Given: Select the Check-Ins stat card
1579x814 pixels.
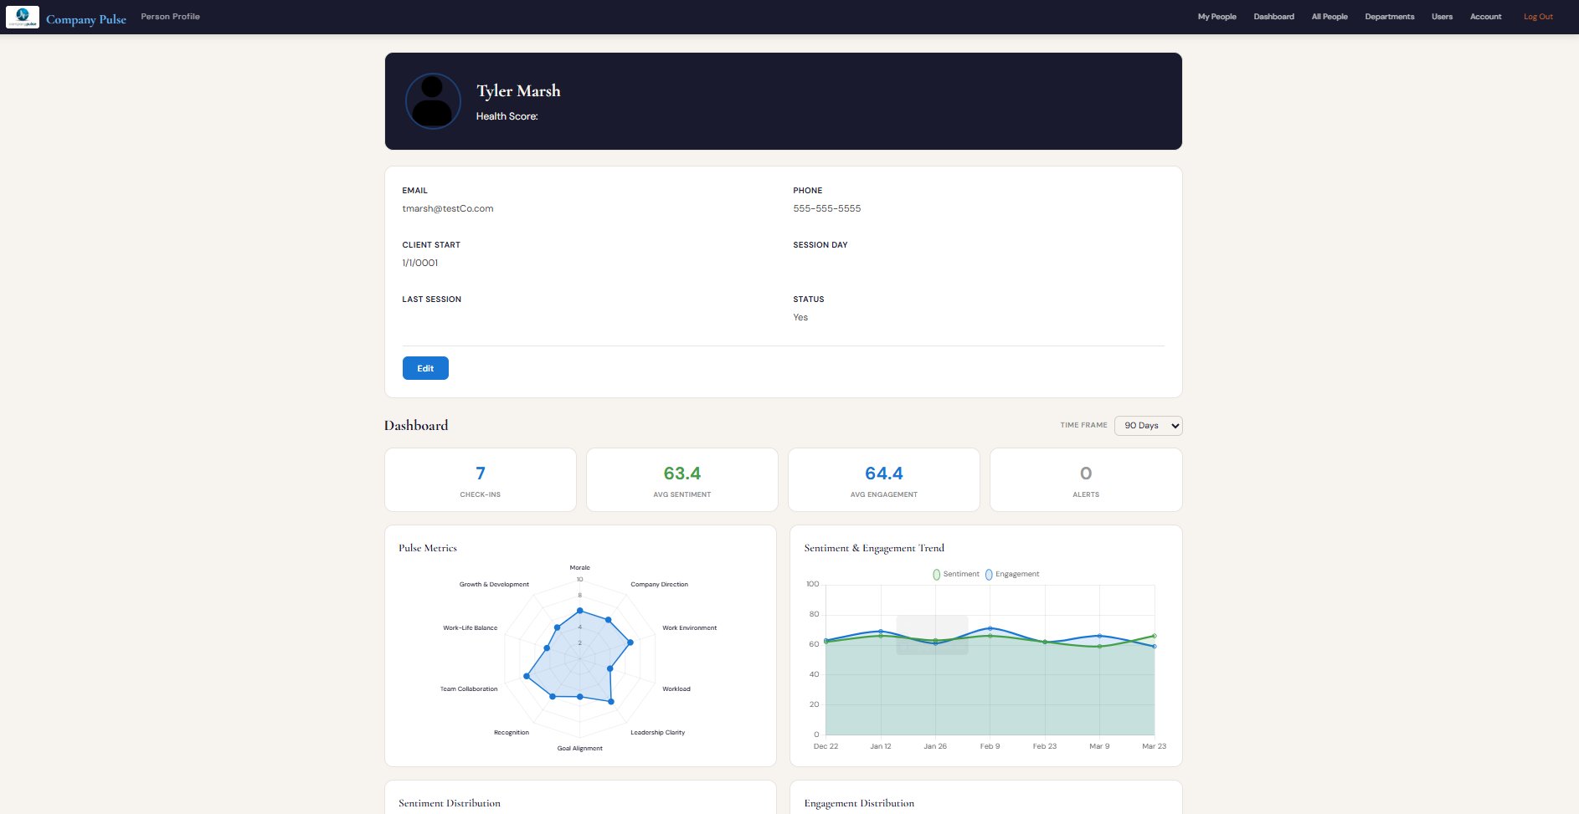Looking at the screenshot, I should [480, 480].
